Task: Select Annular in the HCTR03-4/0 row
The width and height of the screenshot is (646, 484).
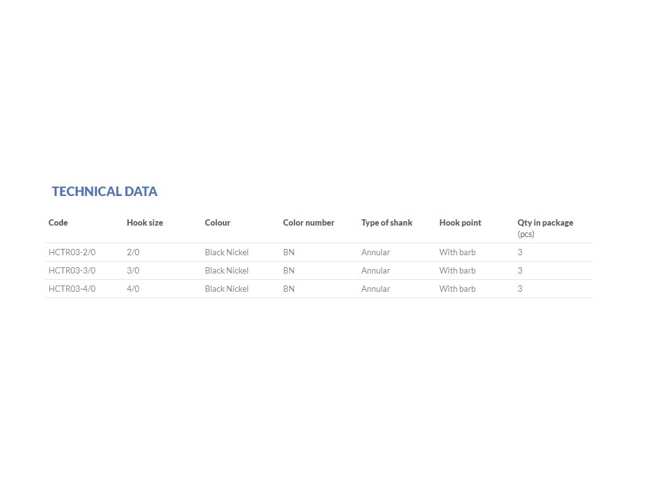Action: [x=375, y=289]
